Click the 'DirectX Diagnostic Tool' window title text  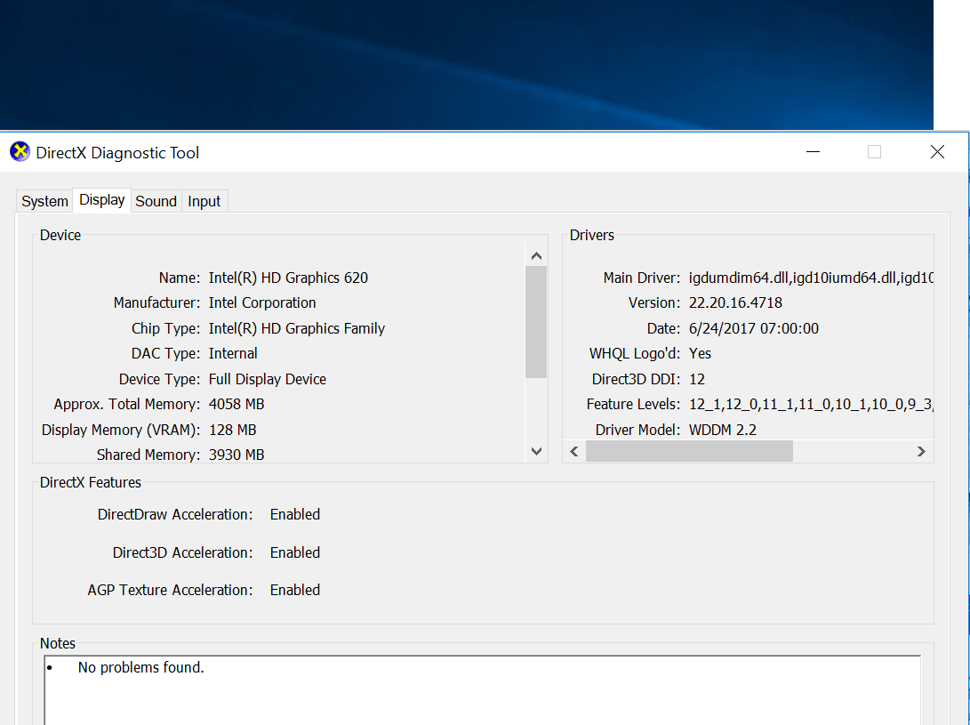coord(117,153)
